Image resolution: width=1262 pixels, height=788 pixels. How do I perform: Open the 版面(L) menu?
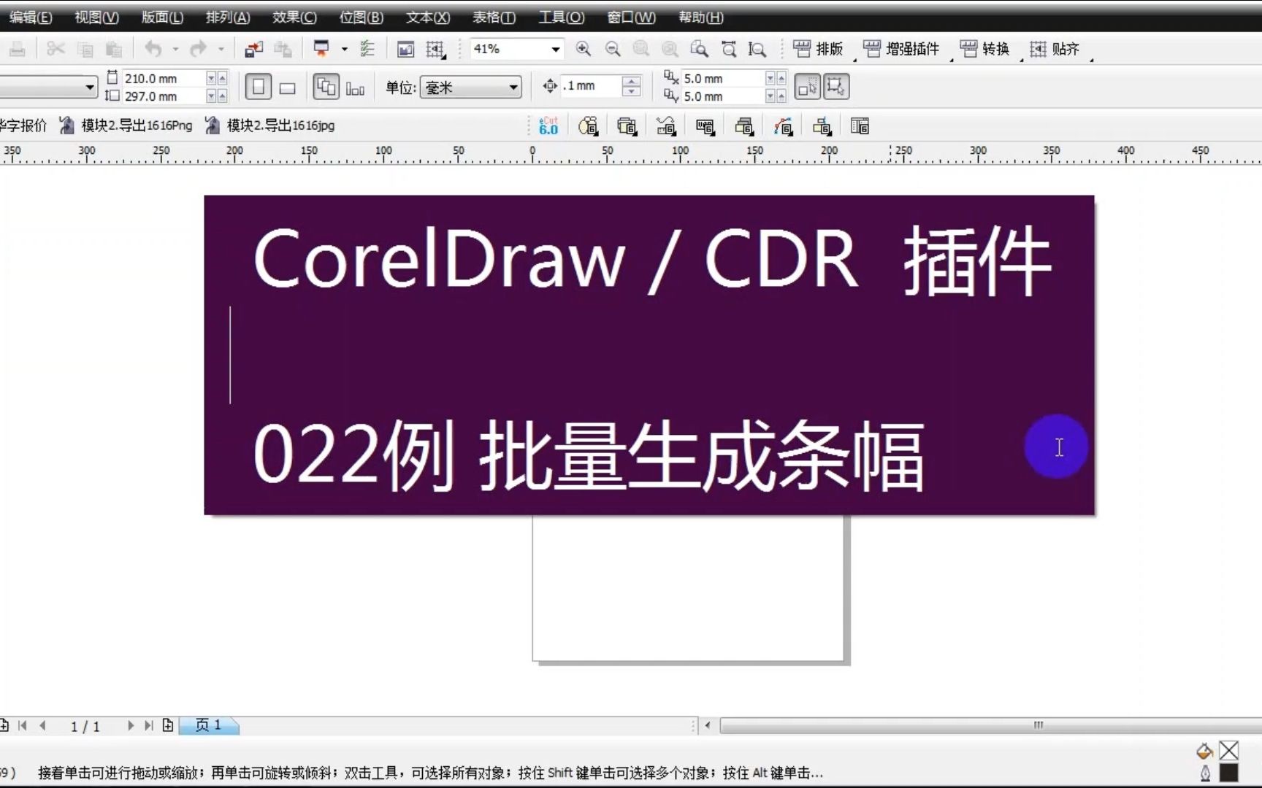pos(162,17)
